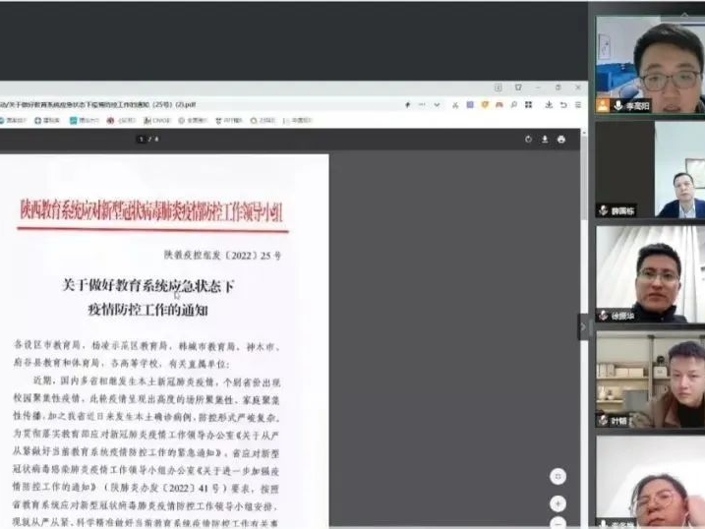This screenshot has width=705, height=529.
Task: Select video tile of man beside shelves
Action: coord(650,380)
